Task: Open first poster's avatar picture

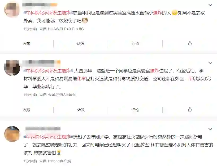Action: pos(12,10)
